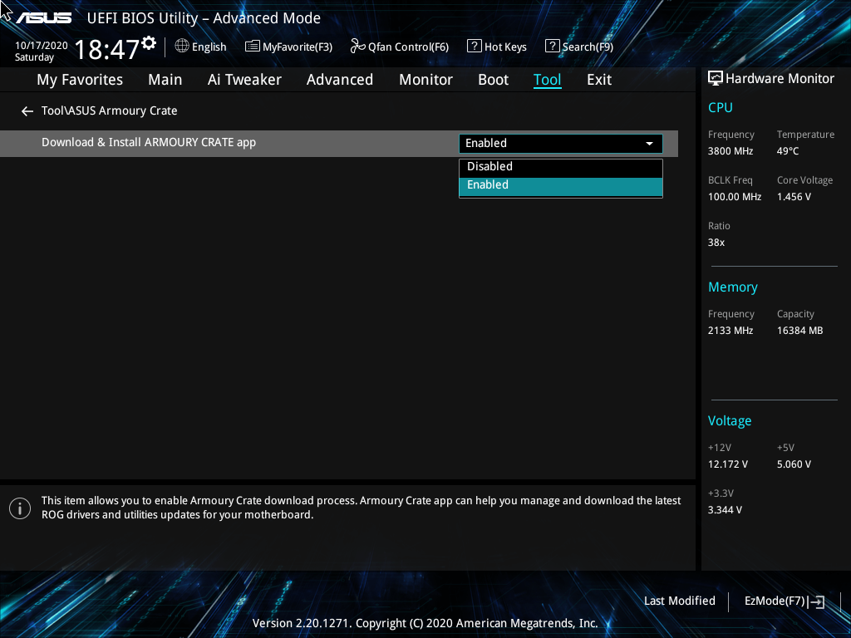This screenshot has height=638, width=851.
Task: Click the Memory frequency value 2133 MHz
Action: 730,331
